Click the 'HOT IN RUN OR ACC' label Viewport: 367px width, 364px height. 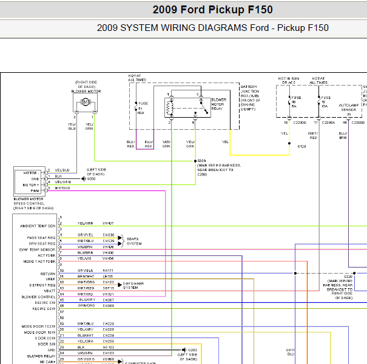click(x=289, y=80)
